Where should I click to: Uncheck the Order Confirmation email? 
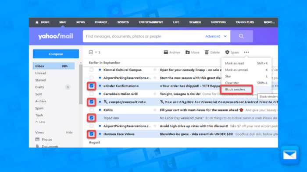pyautogui.click(x=91, y=86)
